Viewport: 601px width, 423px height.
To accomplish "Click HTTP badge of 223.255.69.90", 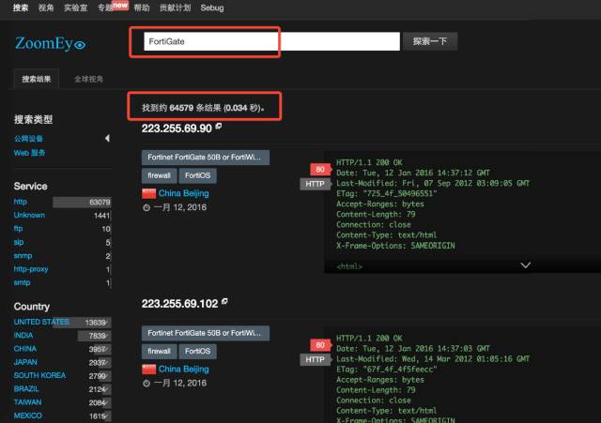I will (316, 184).
